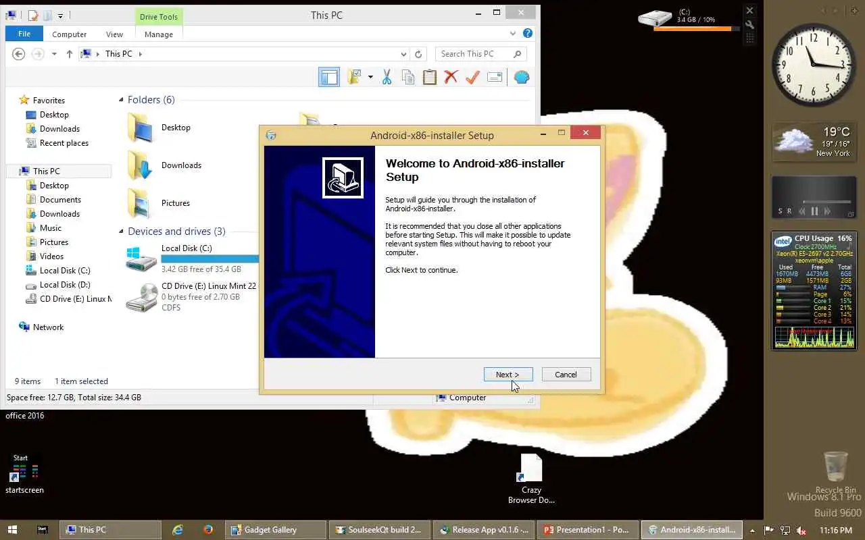
Task: Open the quick access toolbar customize dropdown
Action: tap(60, 16)
